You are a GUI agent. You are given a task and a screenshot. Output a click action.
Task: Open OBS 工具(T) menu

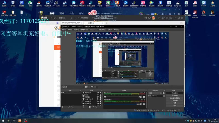point(110,30)
